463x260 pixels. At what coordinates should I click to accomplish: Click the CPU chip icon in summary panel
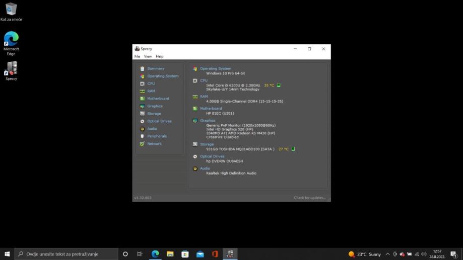(195, 80)
